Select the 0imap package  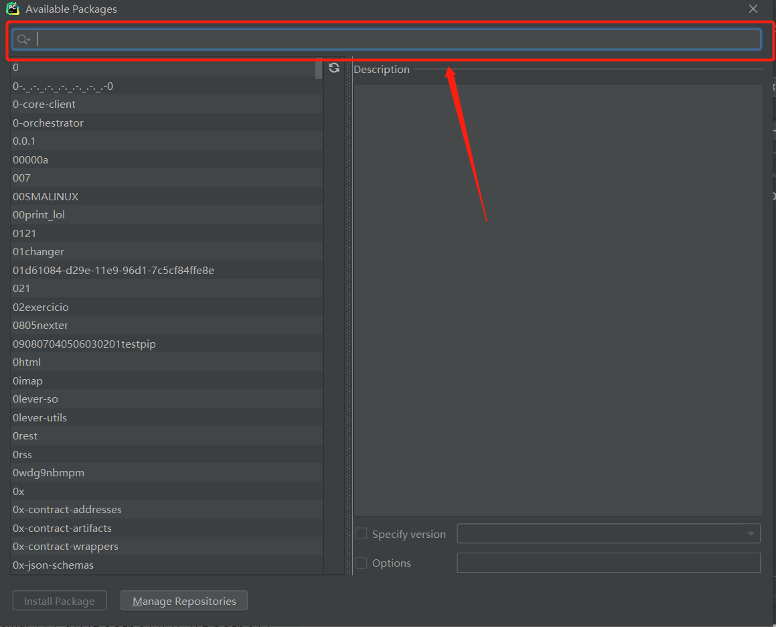[x=167, y=380]
